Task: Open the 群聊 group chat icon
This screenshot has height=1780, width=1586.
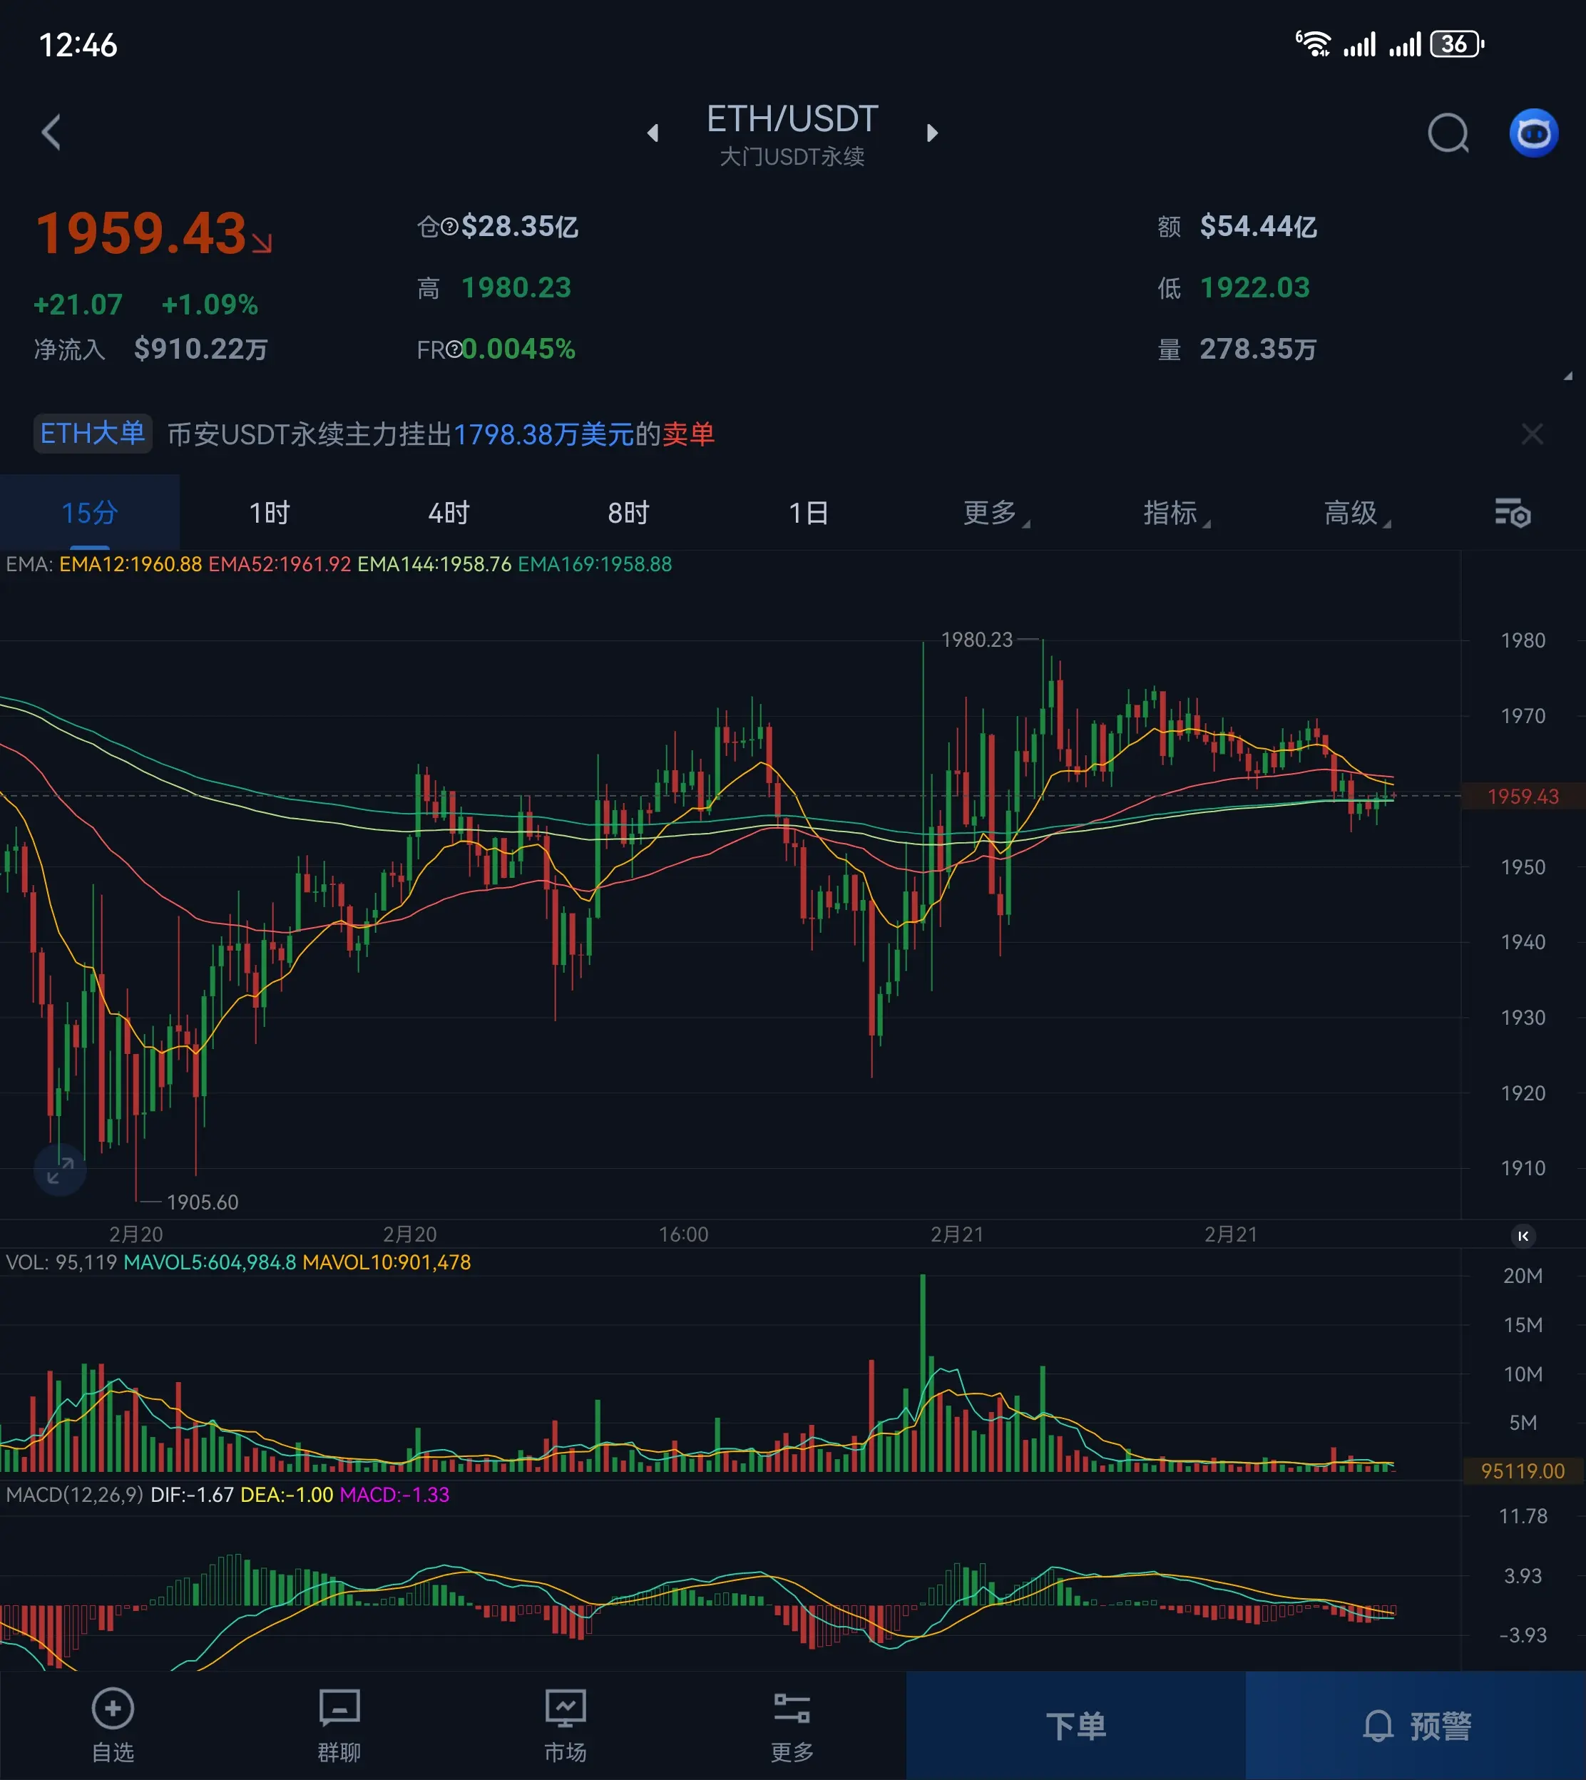Action: (x=339, y=1725)
